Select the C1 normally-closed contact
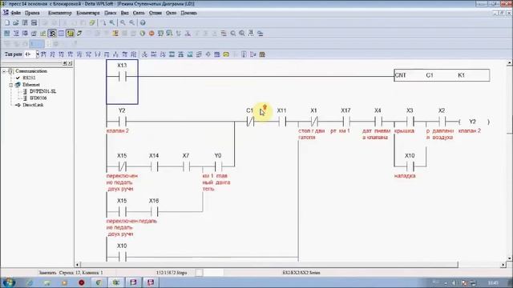Image resolution: width=513 pixels, height=288 pixels. [250, 122]
